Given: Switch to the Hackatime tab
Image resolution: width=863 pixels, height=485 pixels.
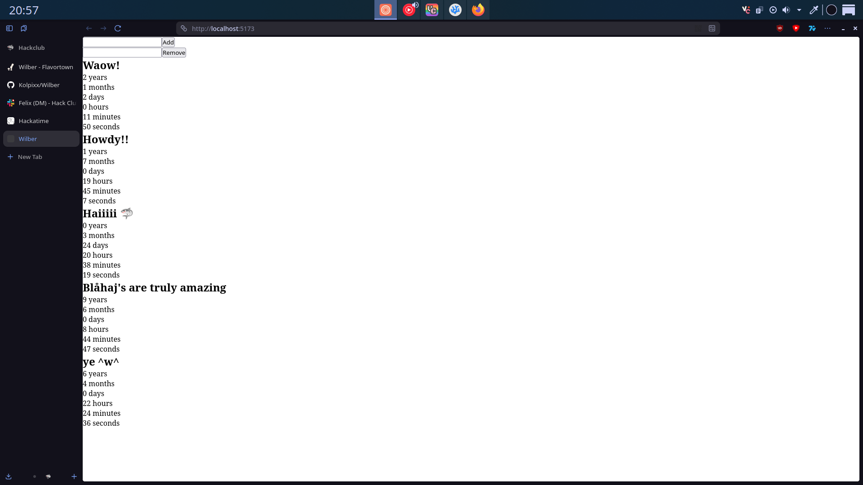Looking at the screenshot, I should (34, 121).
